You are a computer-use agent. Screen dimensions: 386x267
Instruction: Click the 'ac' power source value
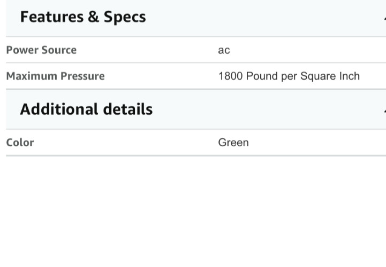tap(224, 50)
